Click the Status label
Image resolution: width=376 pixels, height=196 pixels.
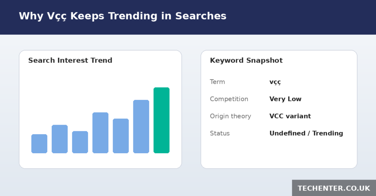(220, 133)
